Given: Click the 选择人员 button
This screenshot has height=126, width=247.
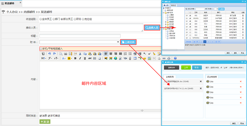Looking at the screenshot, I should point(152,27).
